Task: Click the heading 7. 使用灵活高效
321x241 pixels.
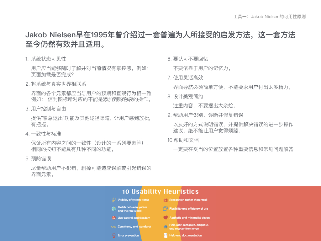Action: [x=185, y=78]
